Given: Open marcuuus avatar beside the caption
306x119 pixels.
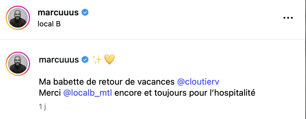Looking at the screenshot, I should pyautogui.click(x=18, y=63).
